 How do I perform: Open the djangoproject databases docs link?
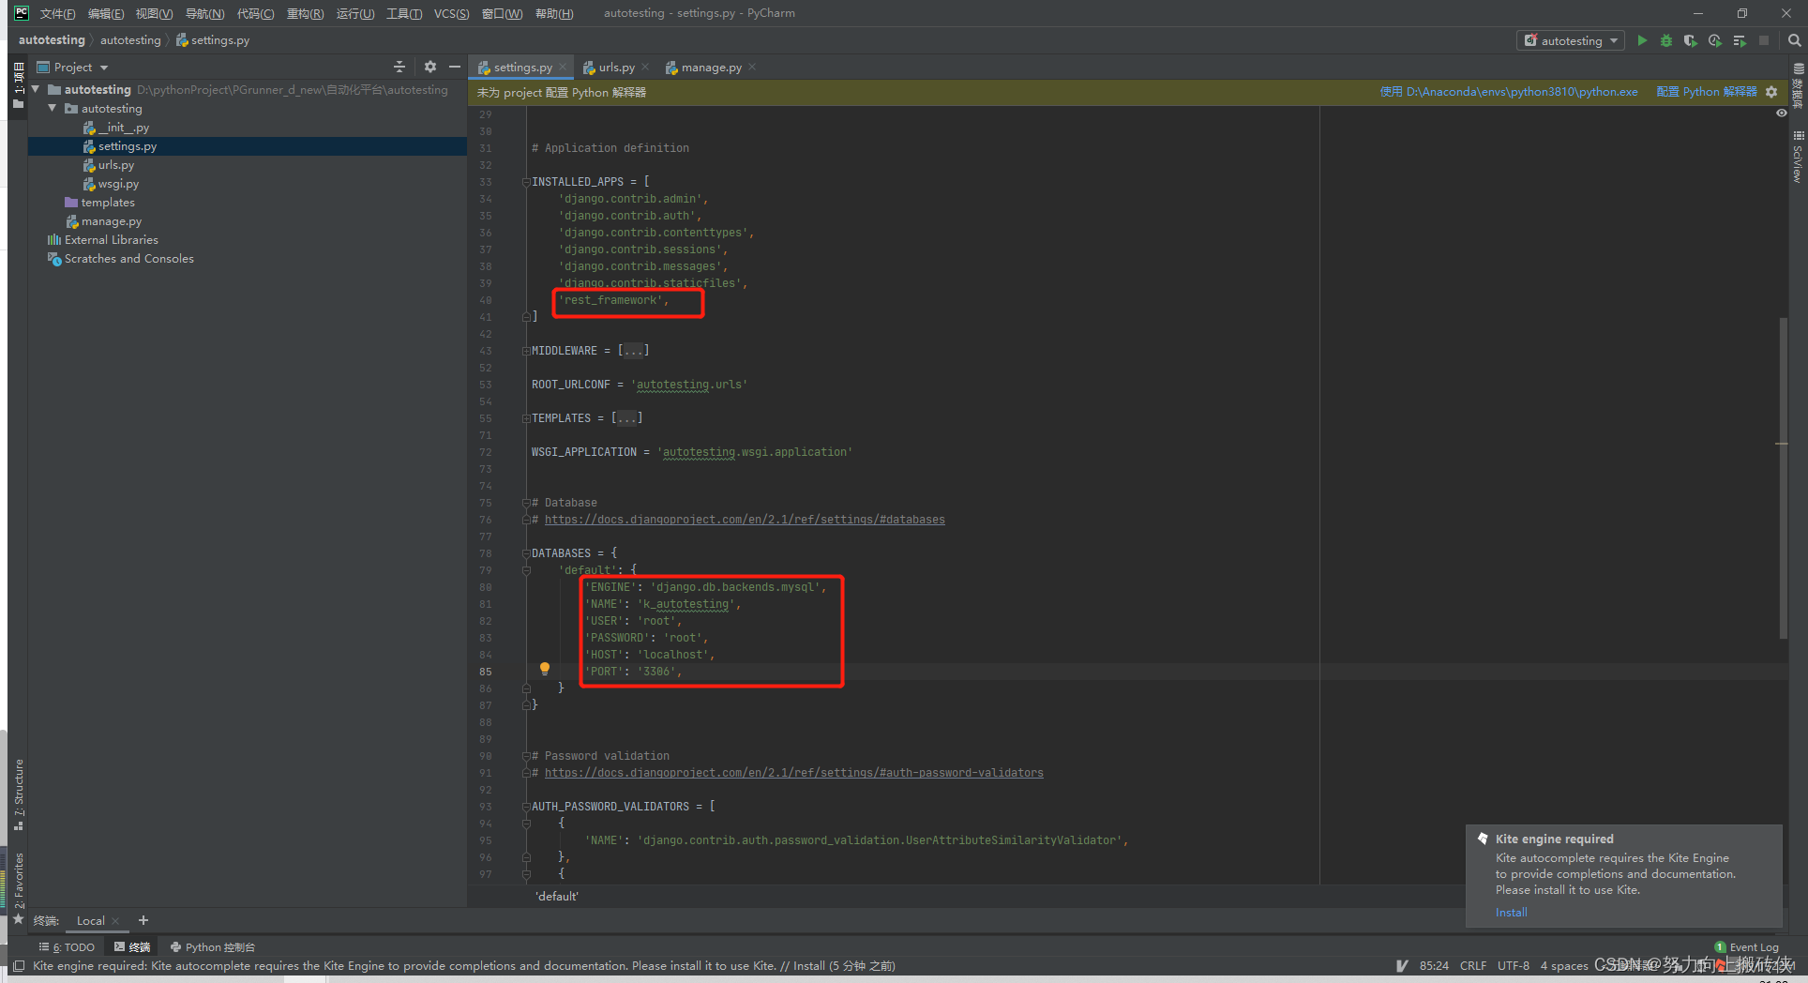(x=745, y=520)
